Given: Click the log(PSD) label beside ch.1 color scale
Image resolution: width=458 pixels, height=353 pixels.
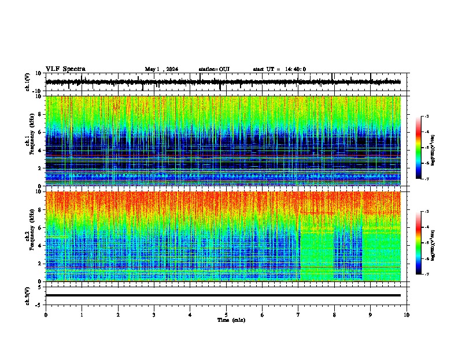Looking at the screenshot, I should coord(433,151).
